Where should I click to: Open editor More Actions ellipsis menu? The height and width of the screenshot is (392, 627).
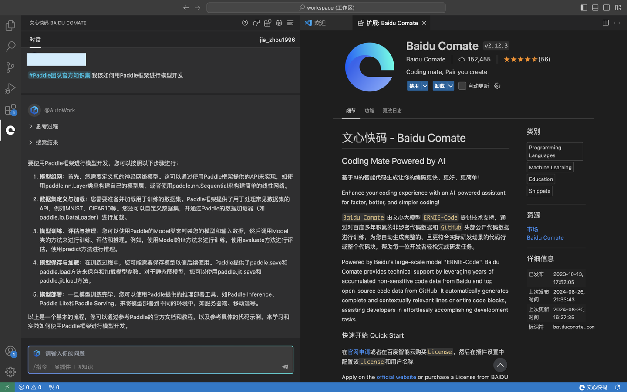pos(617,23)
